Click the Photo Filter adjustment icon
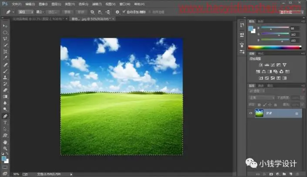This screenshot has width=307, height=177. click(276, 72)
